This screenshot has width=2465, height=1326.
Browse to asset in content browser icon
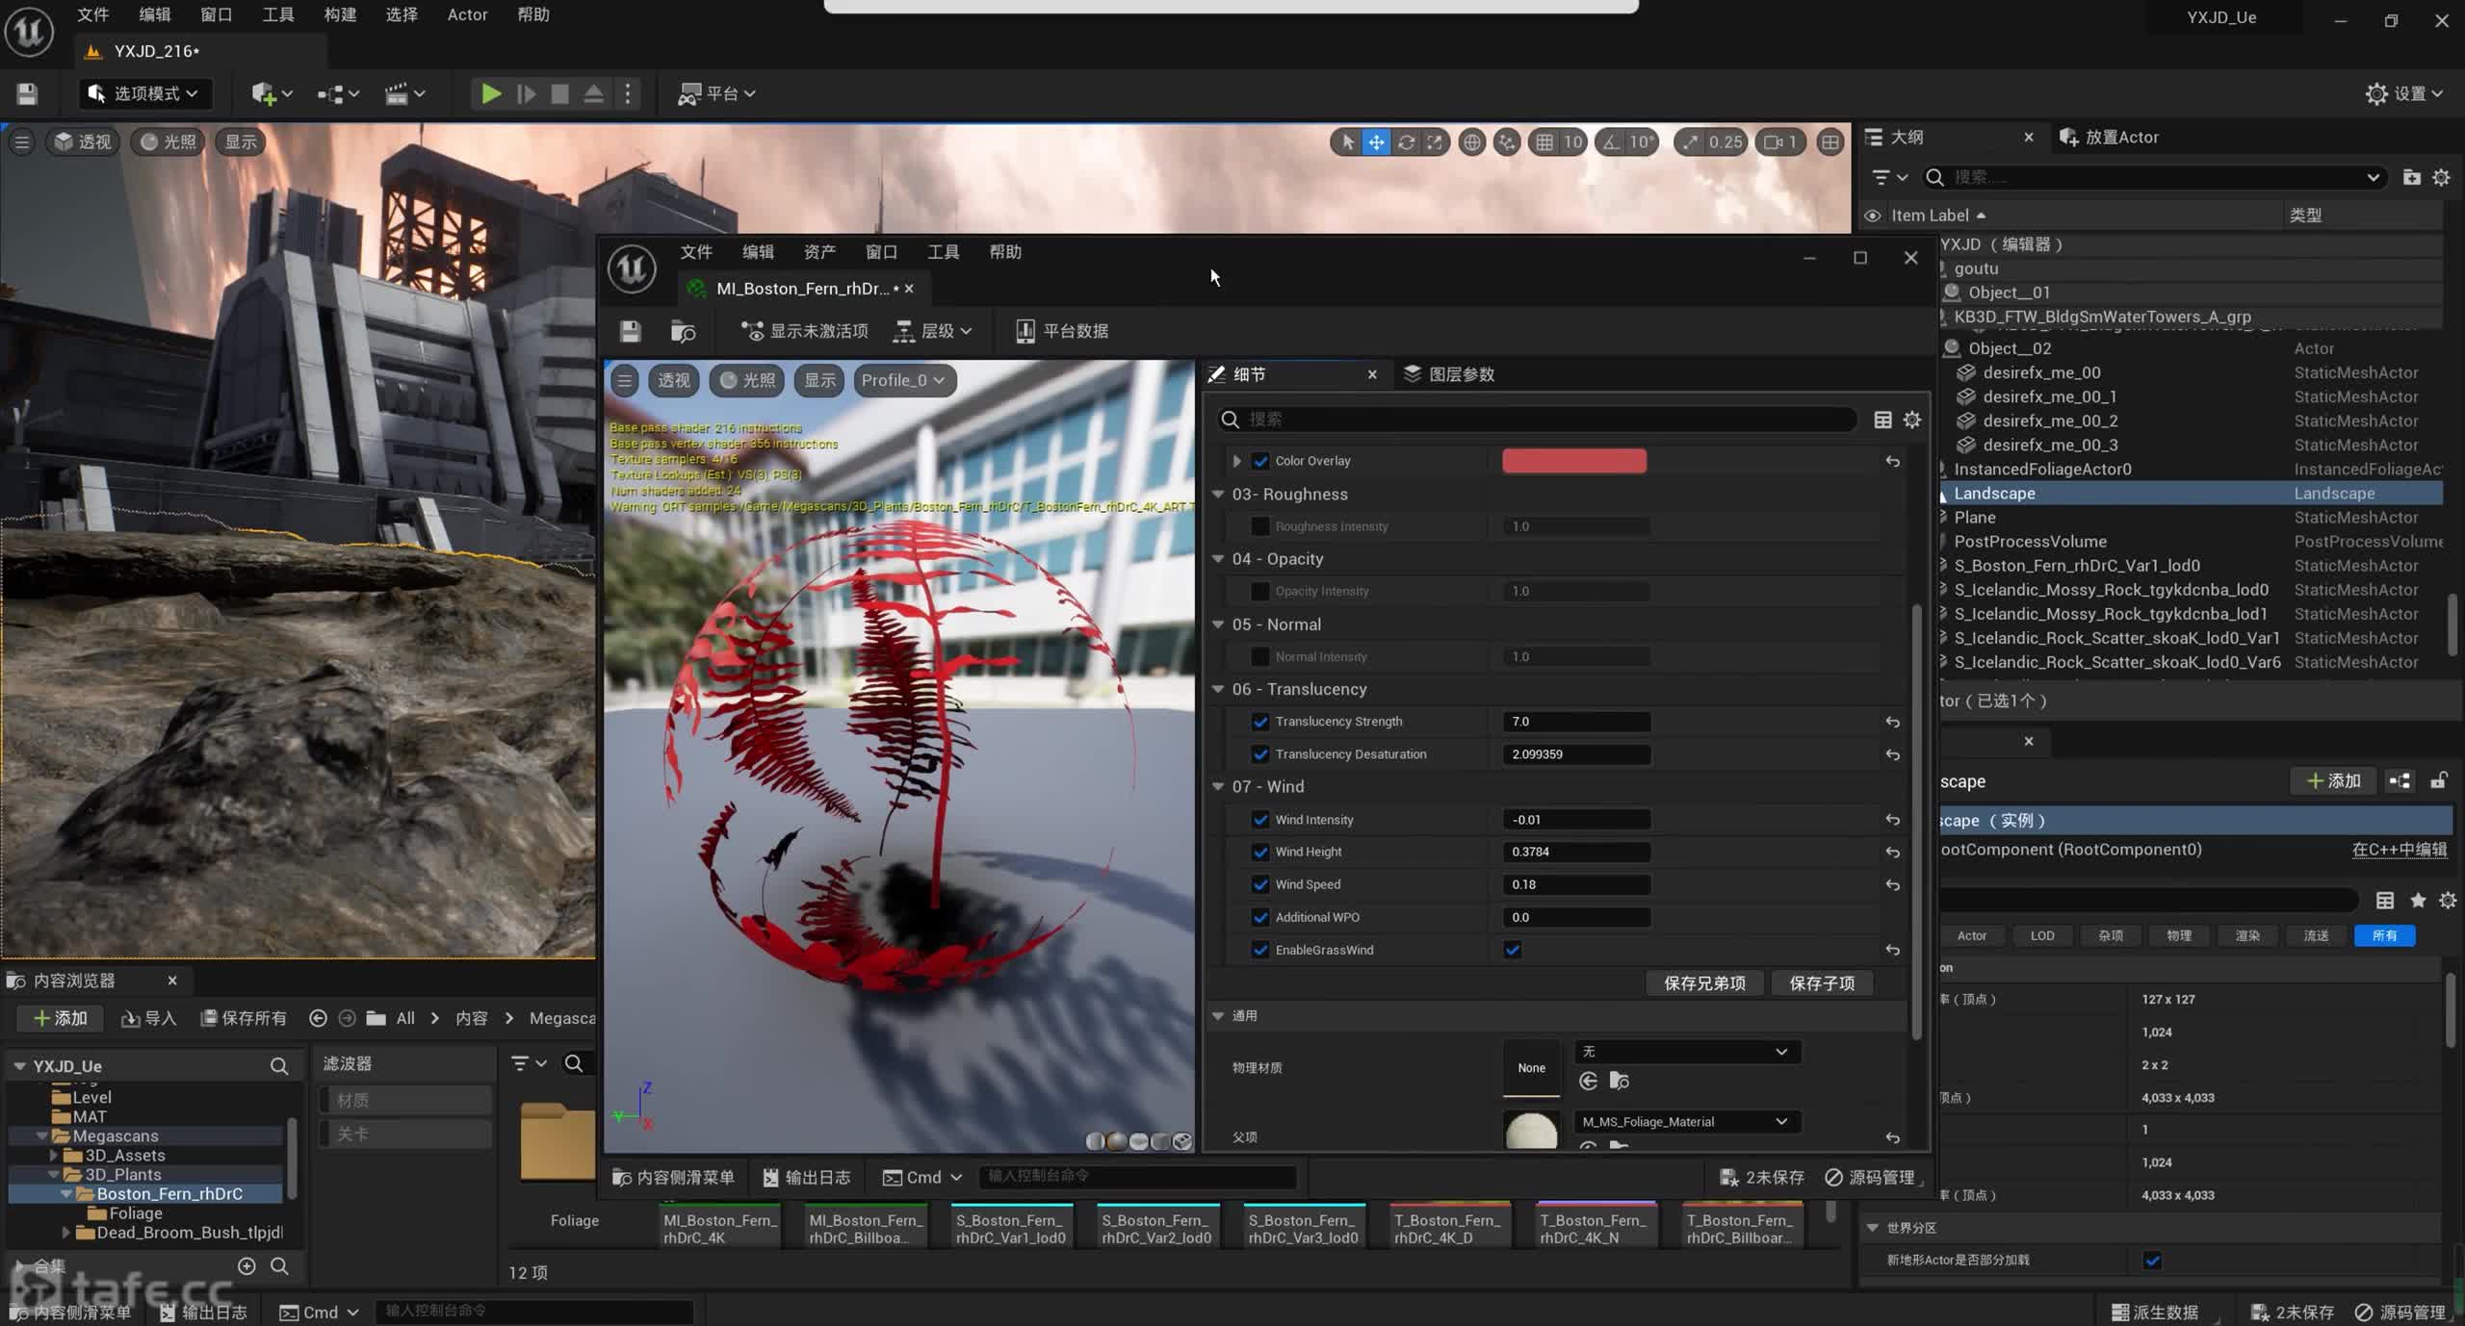[683, 331]
